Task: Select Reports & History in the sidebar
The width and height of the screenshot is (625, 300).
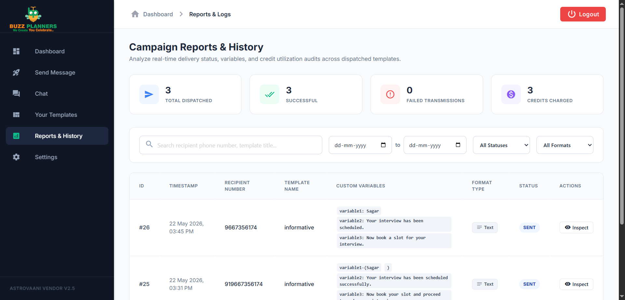Action: coord(57,136)
